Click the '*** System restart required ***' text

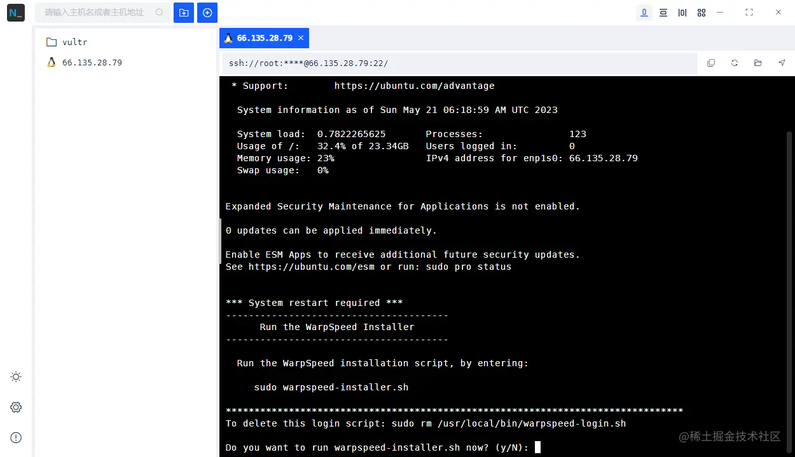[x=314, y=303]
